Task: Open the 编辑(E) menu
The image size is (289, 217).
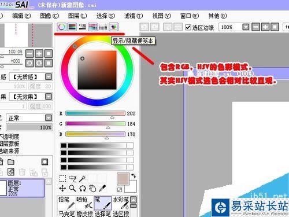Action: click(x=21, y=16)
